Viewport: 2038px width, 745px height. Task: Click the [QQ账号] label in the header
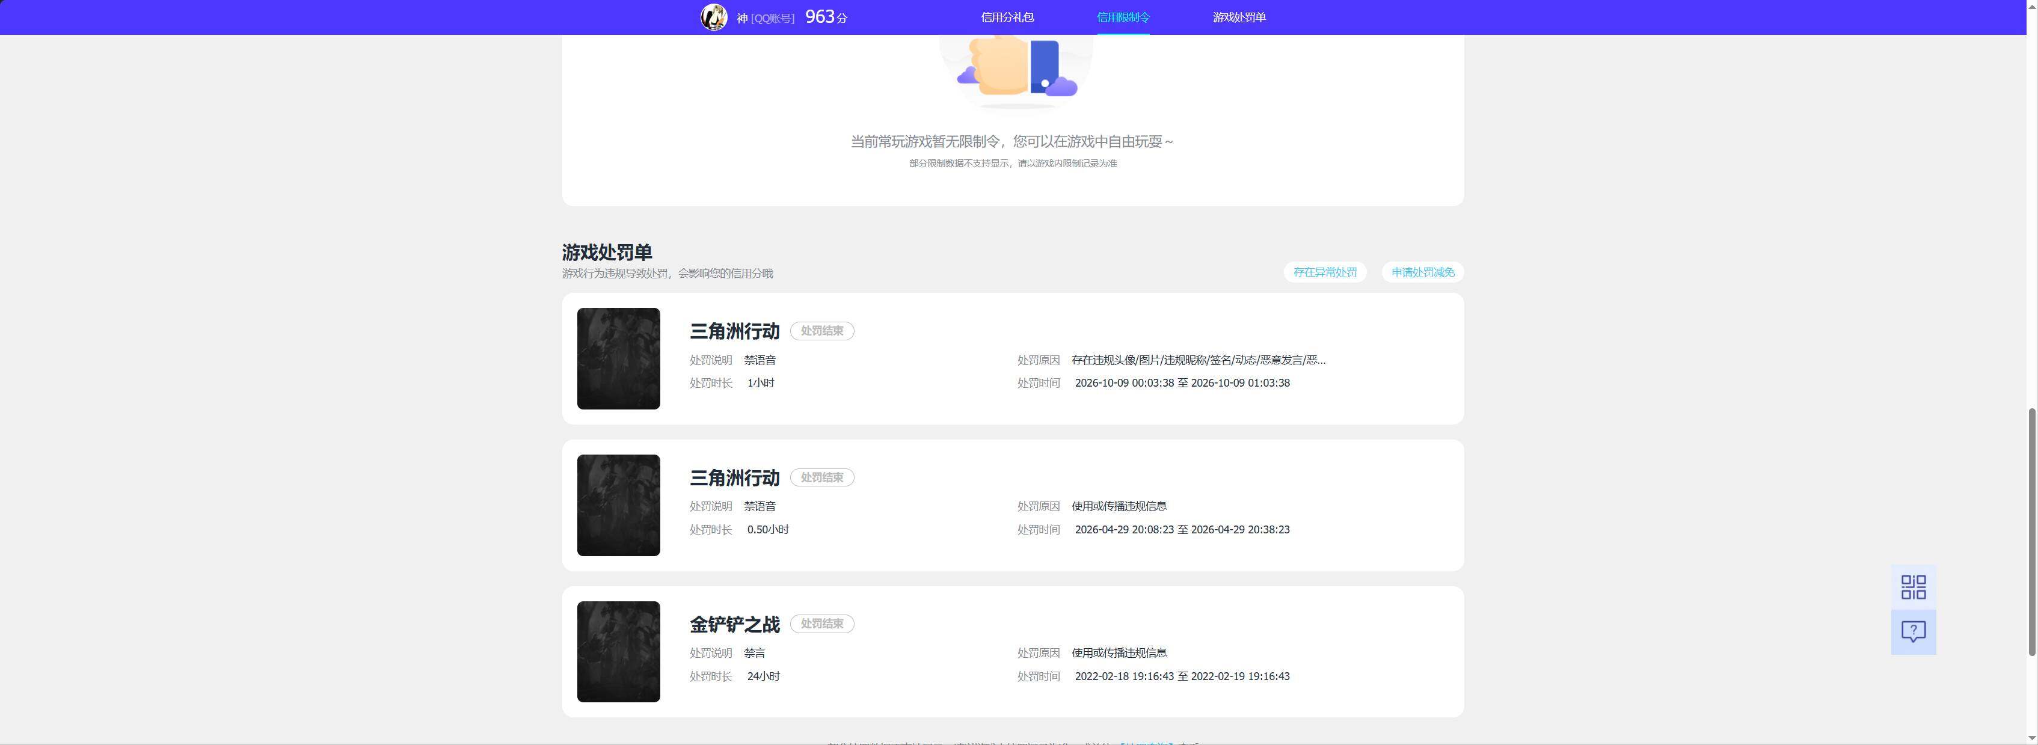(x=772, y=18)
